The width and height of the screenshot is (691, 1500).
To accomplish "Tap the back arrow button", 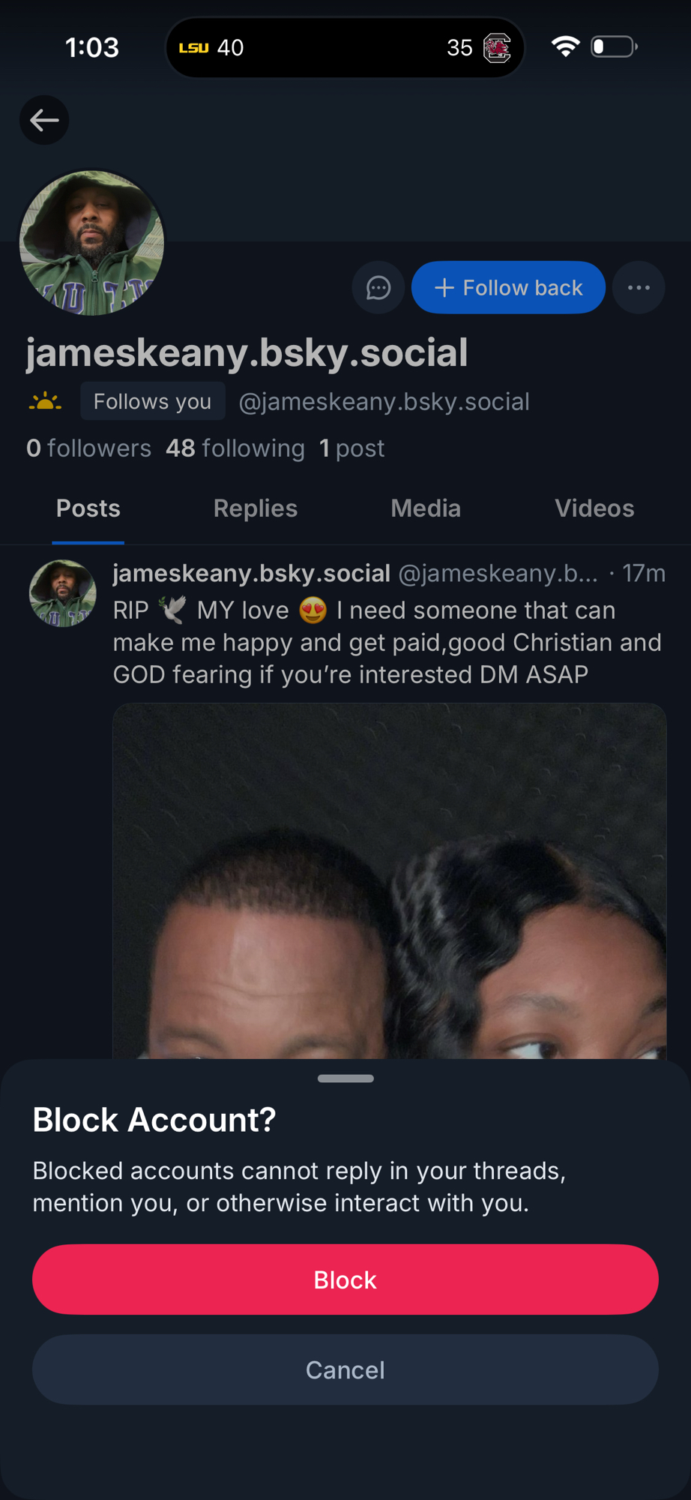I will pos(44,120).
